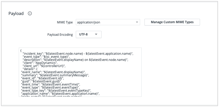Image resolution: width=219 pixels, height=107 pixels.
Task: Click the "incident_key" line in payload
Action: point(78,54)
